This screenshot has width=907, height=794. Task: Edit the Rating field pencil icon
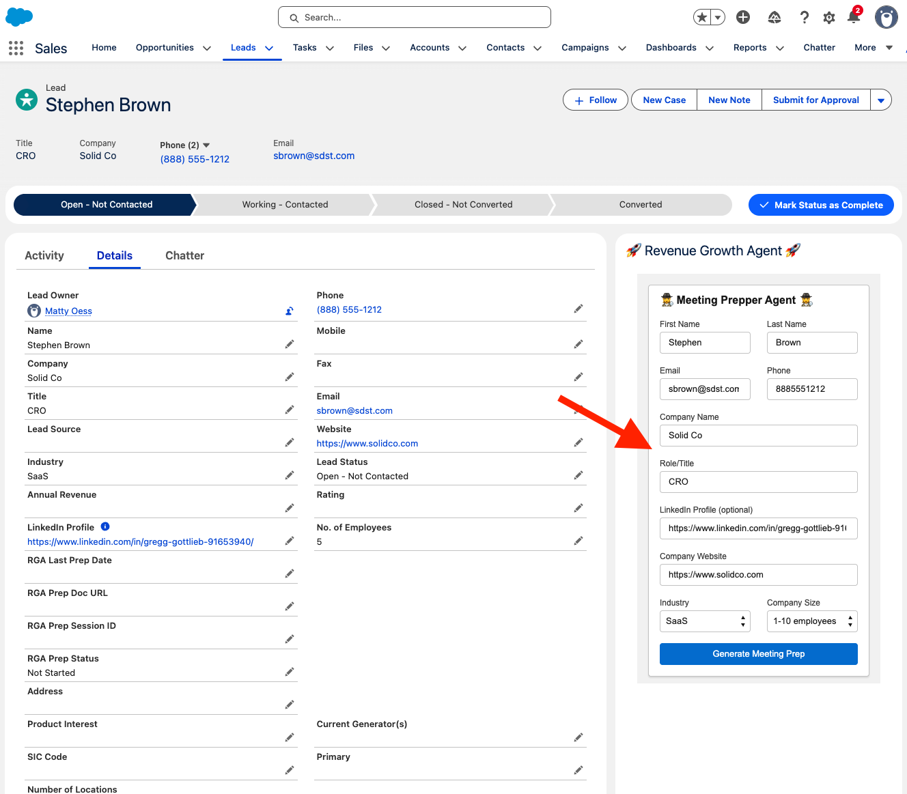click(578, 507)
